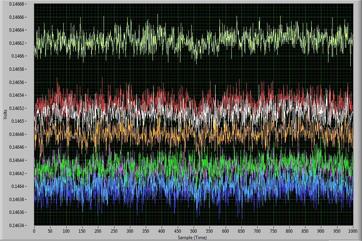Click the X-axis value 950
Viewport: 362px width, 241px height.
337,231
